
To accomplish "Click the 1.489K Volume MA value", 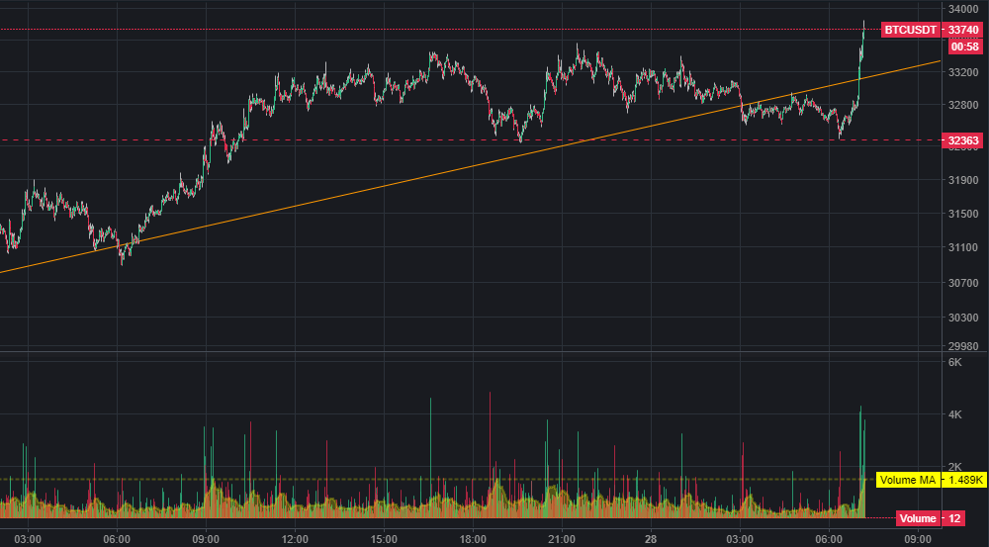I will tap(964, 480).
